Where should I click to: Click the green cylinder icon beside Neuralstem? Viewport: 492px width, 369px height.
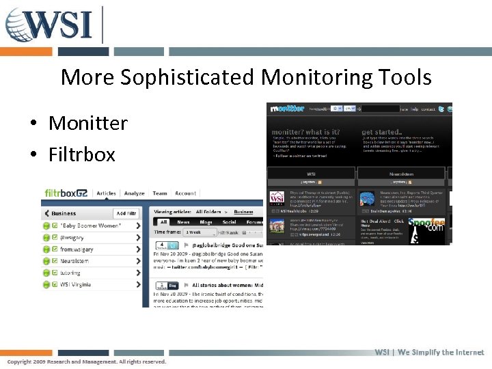(x=46, y=261)
